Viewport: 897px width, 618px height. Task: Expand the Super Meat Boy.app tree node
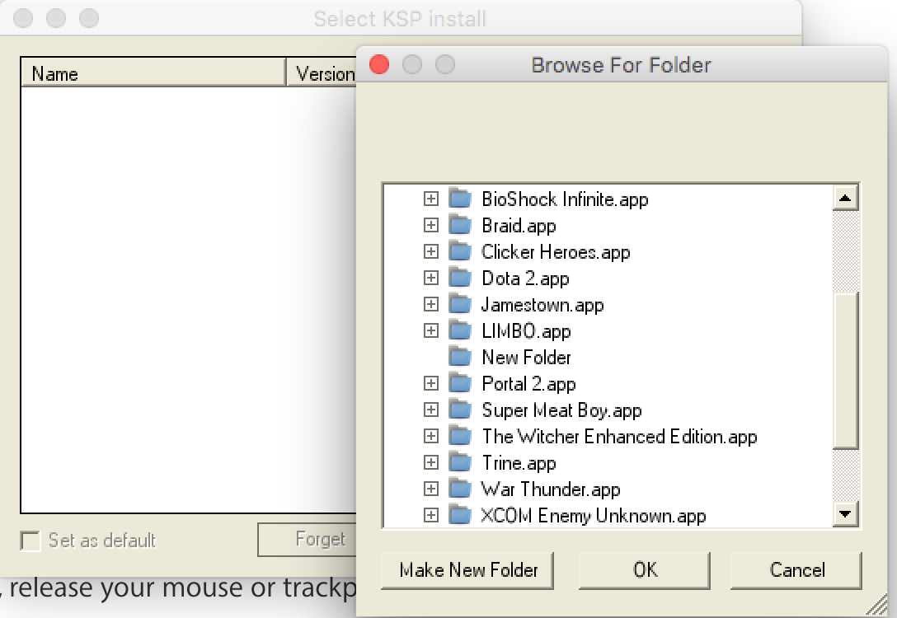click(430, 410)
